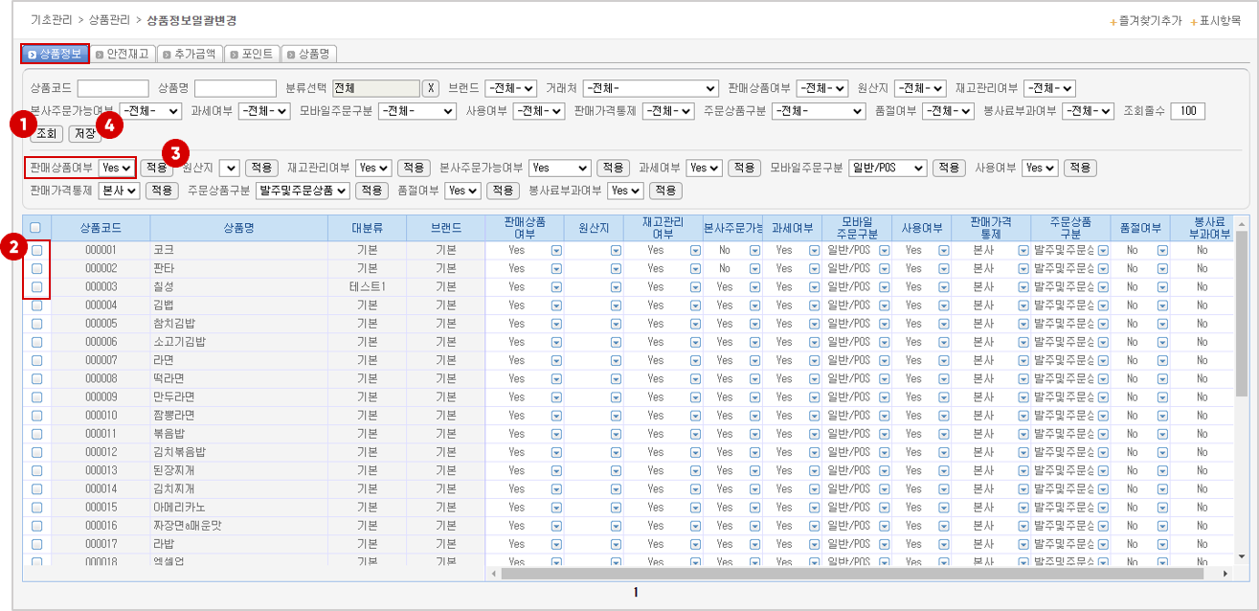Tick the checkbox for product 코크

click(x=36, y=250)
